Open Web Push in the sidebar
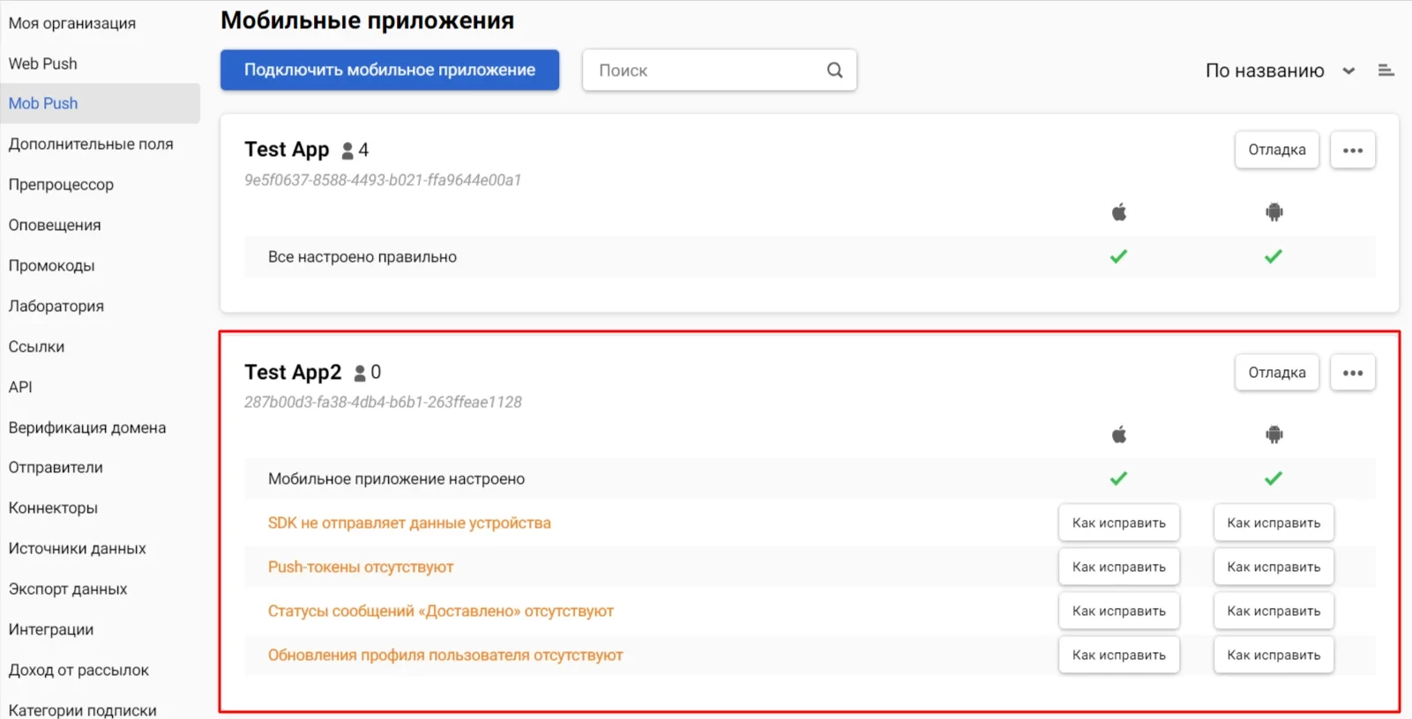Image resolution: width=1412 pixels, height=719 pixels. 42,63
